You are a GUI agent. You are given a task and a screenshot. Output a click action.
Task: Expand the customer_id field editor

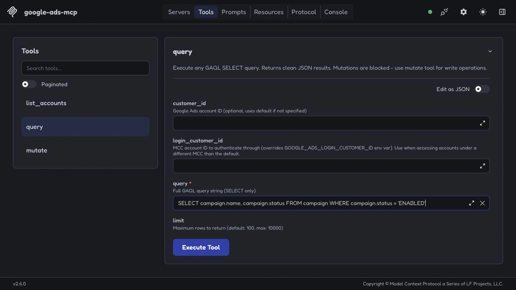pos(483,123)
